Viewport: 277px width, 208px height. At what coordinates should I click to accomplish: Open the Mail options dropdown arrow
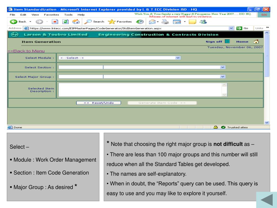tap(158, 22)
